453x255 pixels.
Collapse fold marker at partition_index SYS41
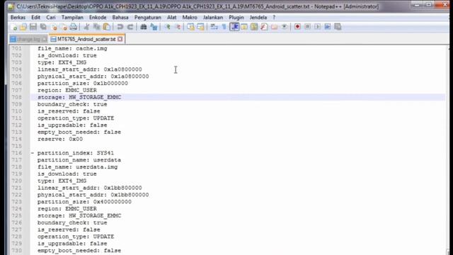(x=33, y=153)
